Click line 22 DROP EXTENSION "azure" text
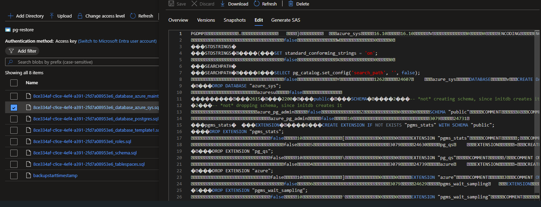Screen dimensions: 541x207 [x=242, y=171]
